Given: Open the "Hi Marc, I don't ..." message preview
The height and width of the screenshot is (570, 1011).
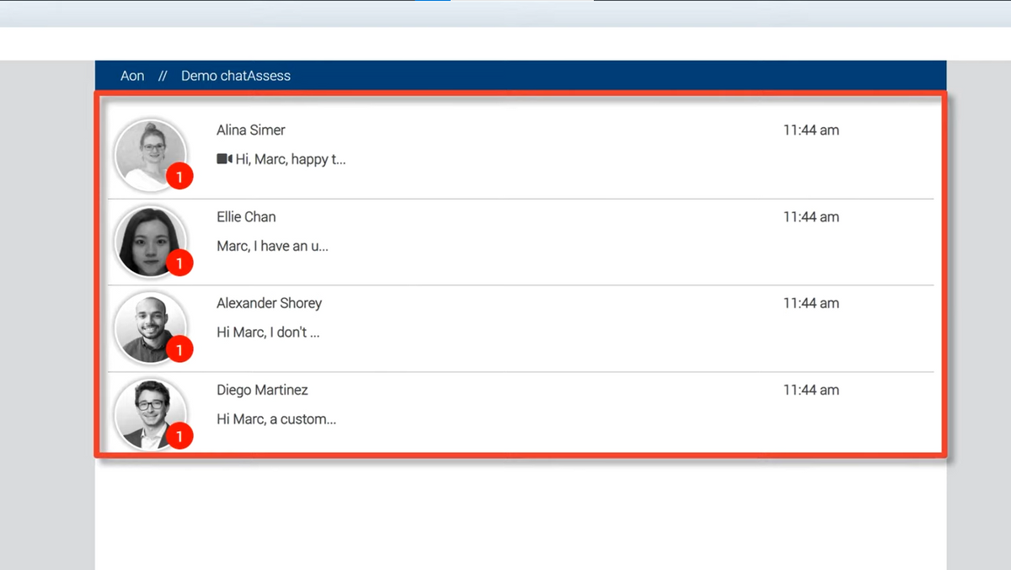Looking at the screenshot, I should [268, 333].
